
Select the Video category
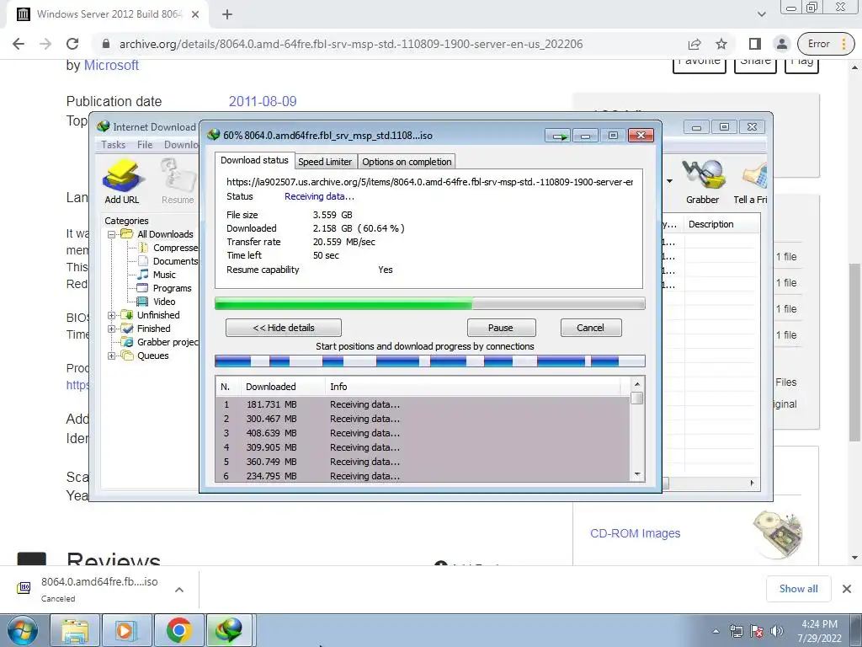tap(157, 302)
